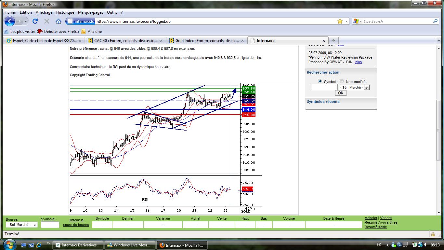Close the Internaxx tab
This screenshot has height=250, width=444.
(323, 41)
